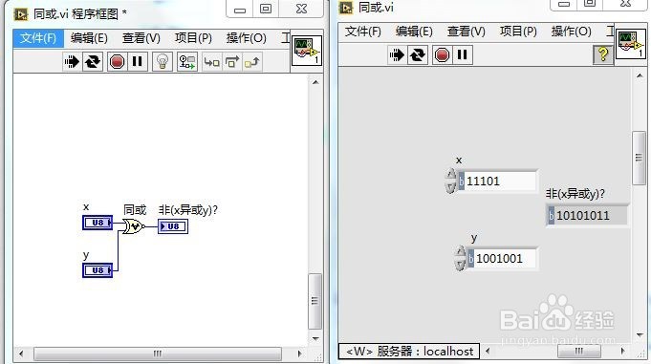
Task: Click front panel vertical scrollbar thumb
Action: [x=639, y=158]
